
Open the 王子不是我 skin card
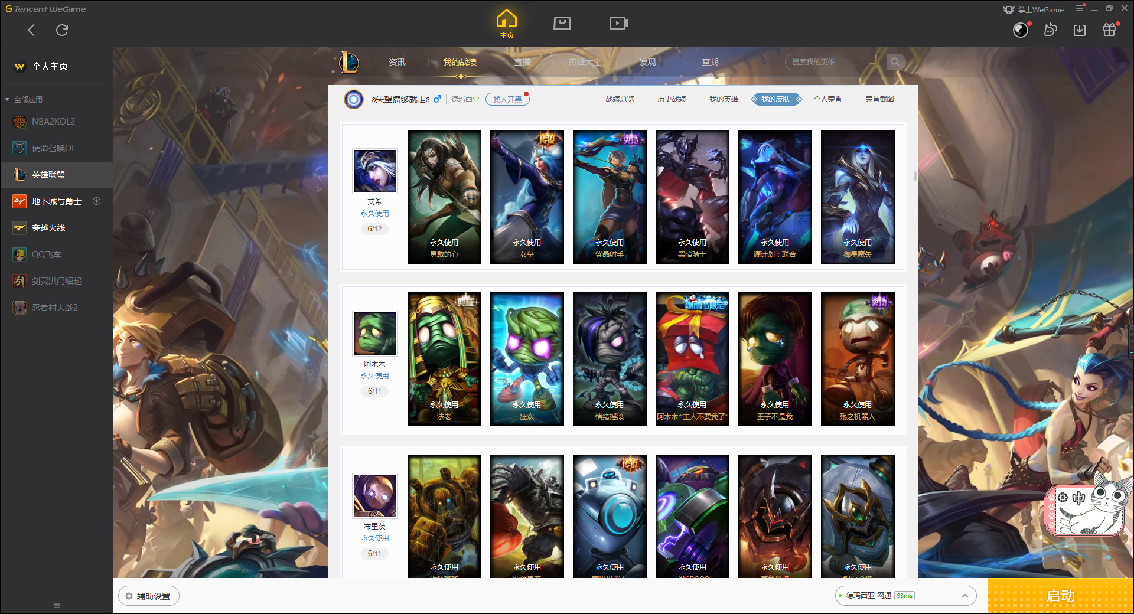(775, 359)
